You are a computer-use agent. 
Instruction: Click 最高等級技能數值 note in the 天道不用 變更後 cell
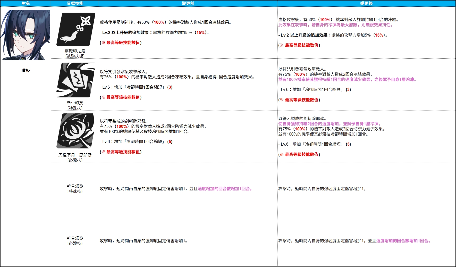(x=299, y=154)
